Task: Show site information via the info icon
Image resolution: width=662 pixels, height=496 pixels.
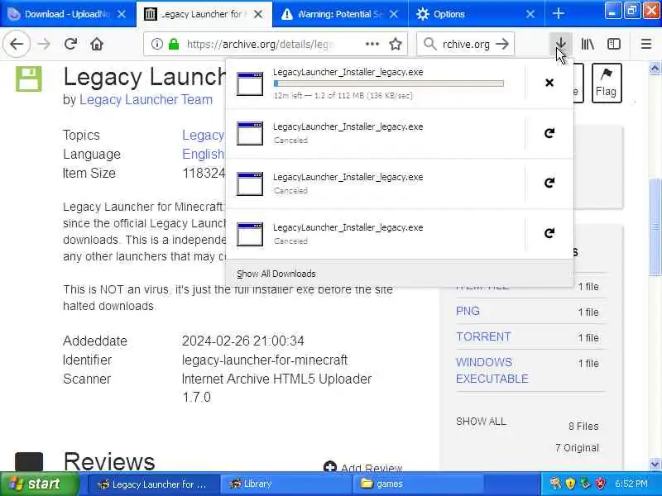Action: pyautogui.click(x=156, y=44)
